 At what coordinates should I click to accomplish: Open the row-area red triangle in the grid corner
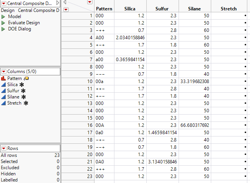tap(66, 9)
